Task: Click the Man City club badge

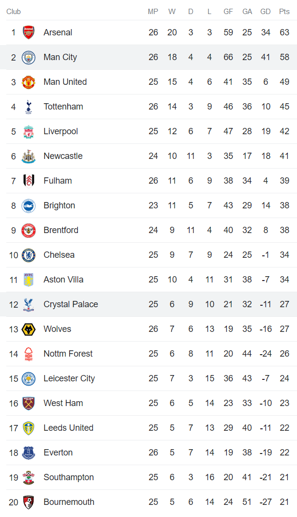Action: (x=29, y=57)
